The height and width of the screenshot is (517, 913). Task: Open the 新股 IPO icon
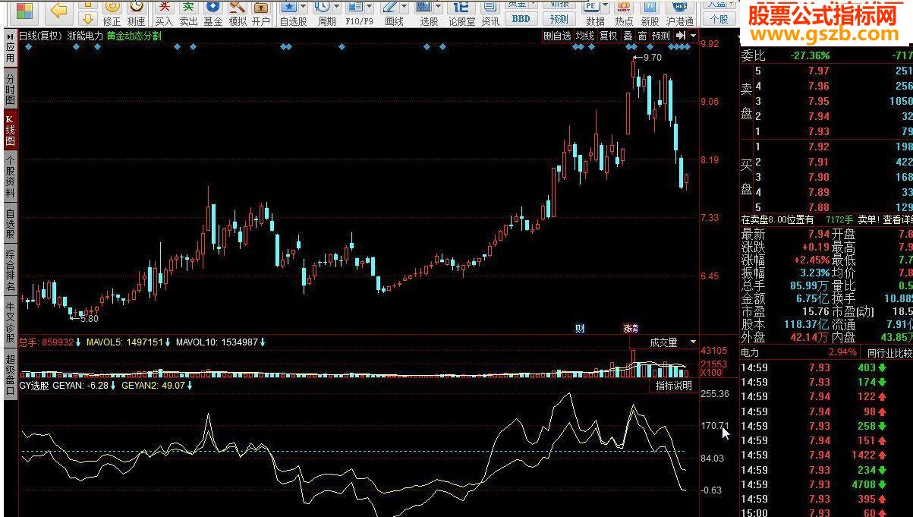tap(650, 13)
